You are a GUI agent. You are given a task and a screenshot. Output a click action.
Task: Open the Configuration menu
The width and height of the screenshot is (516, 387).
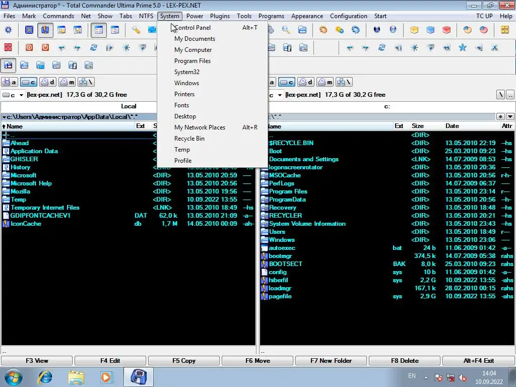tap(349, 16)
